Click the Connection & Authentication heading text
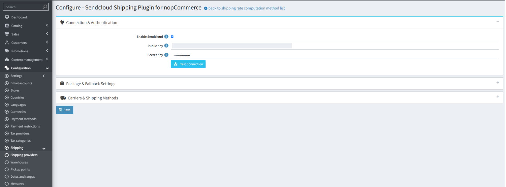This screenshot has height=187, width=506. coord(92,23)
